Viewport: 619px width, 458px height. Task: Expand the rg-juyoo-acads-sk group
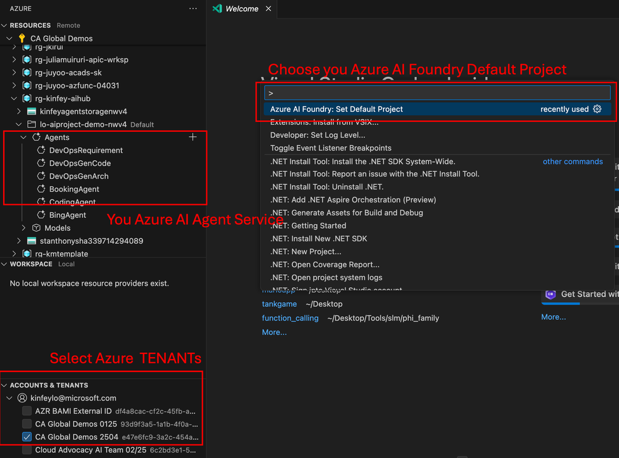[x=14, y=72]
